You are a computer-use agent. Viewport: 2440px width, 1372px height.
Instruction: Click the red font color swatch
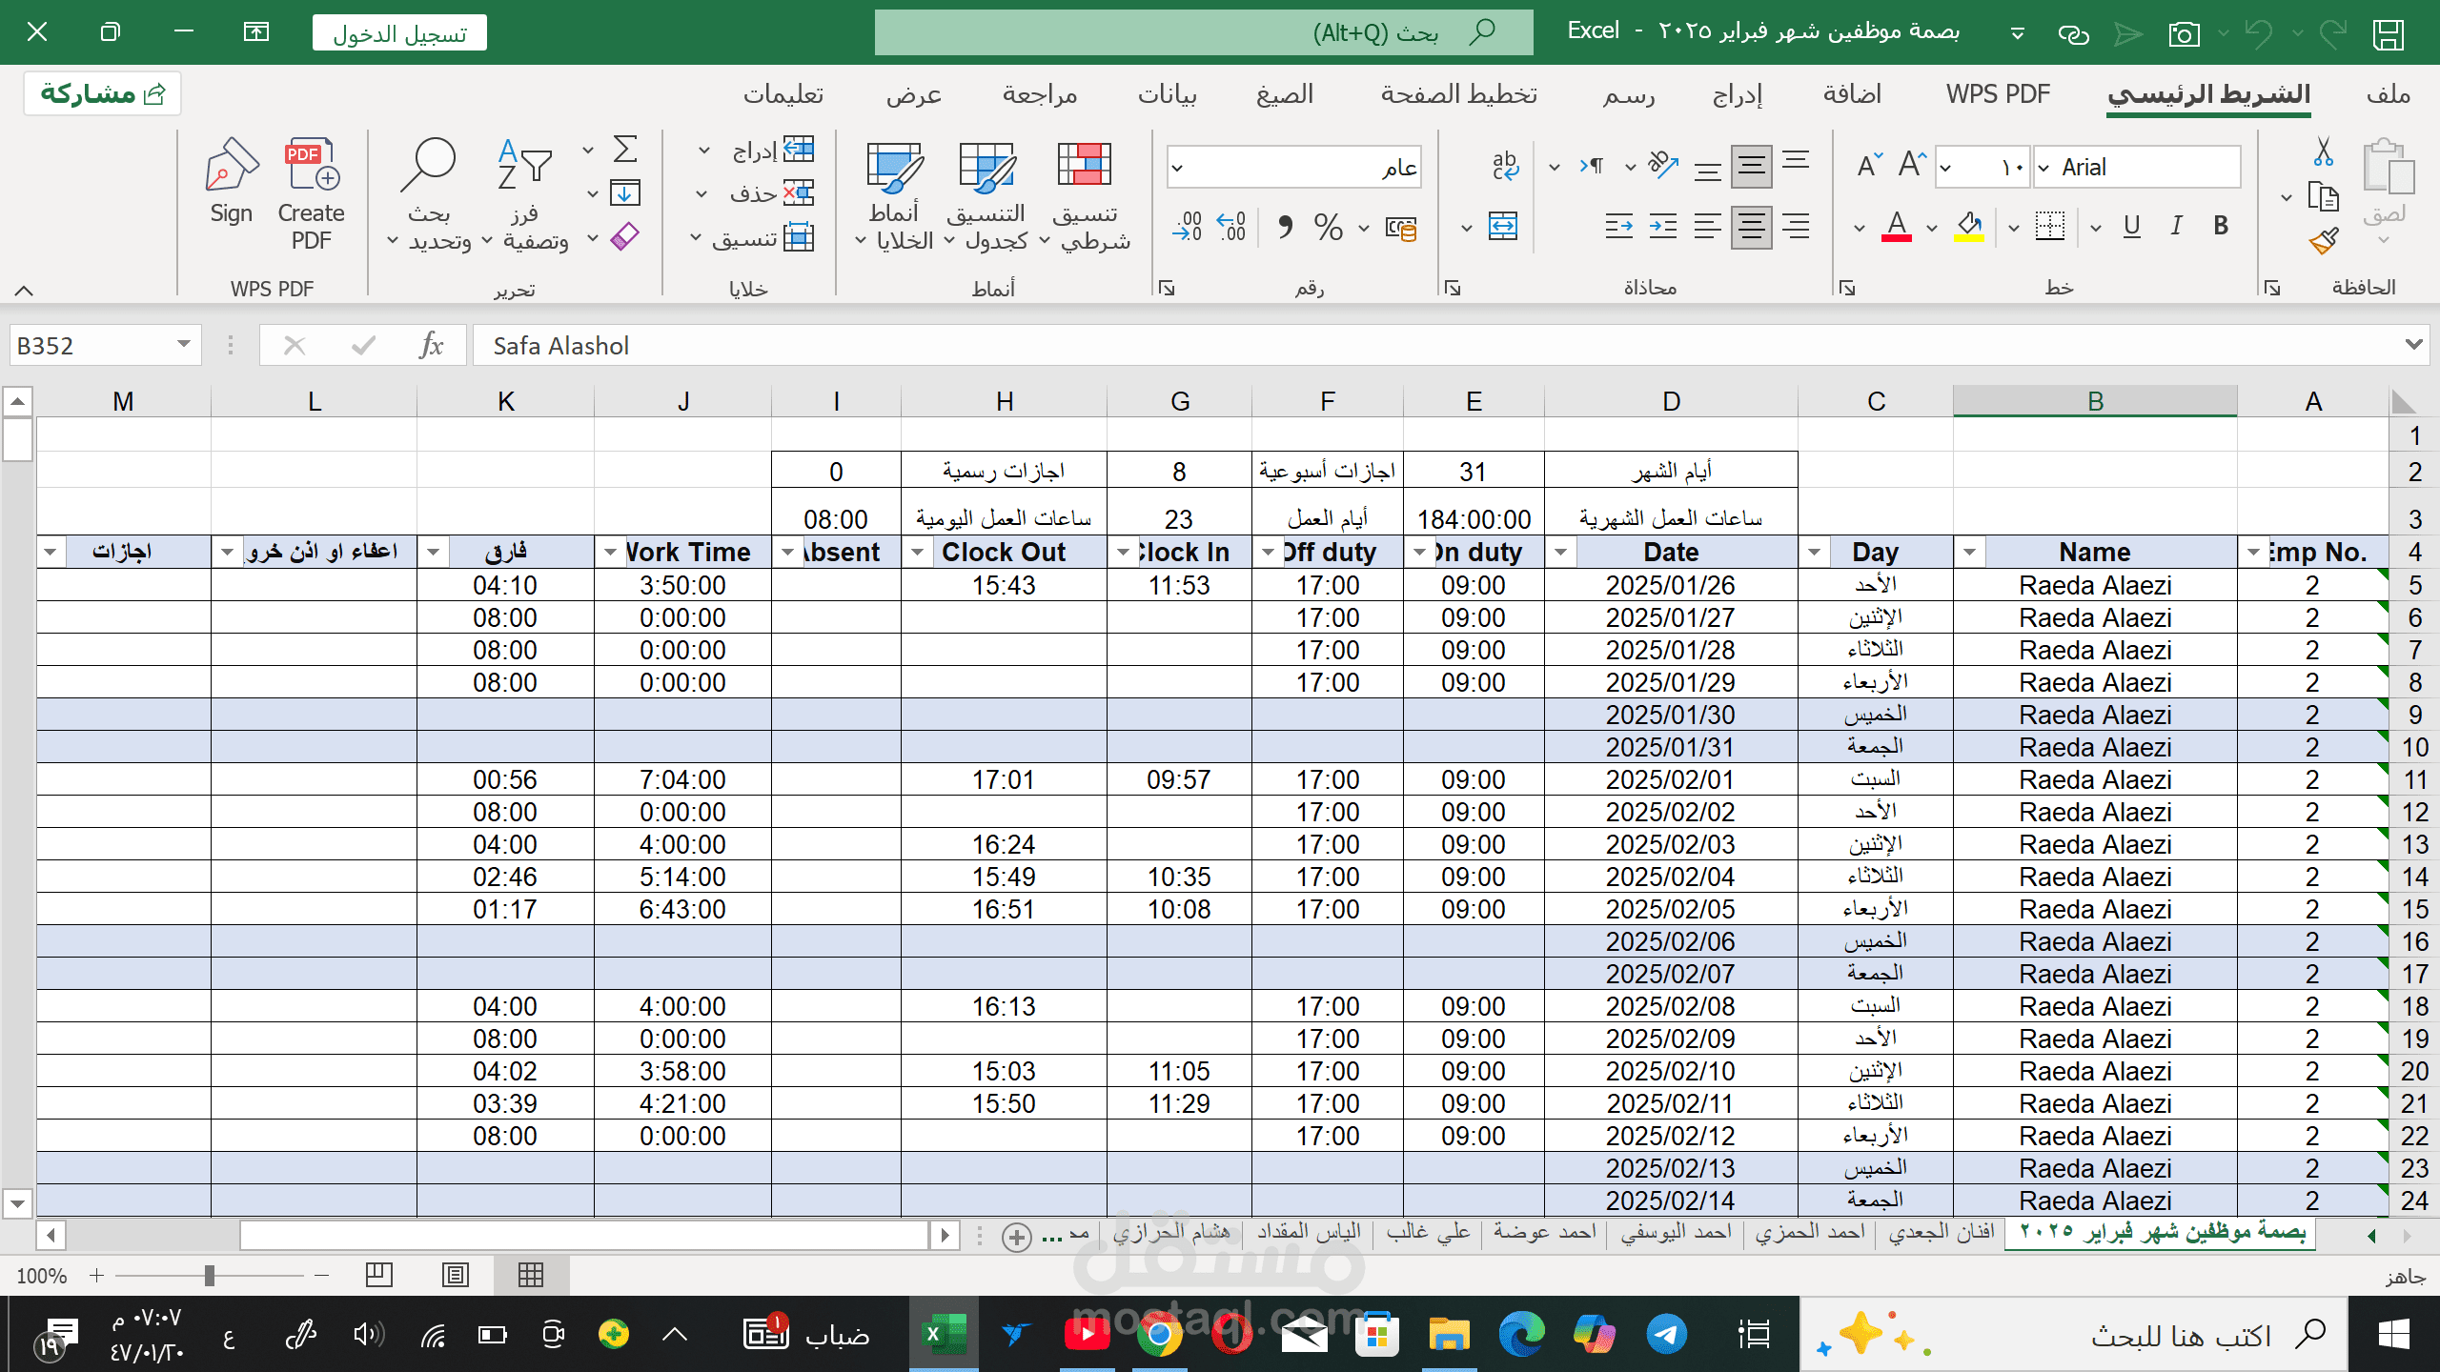coord(1897,227)
